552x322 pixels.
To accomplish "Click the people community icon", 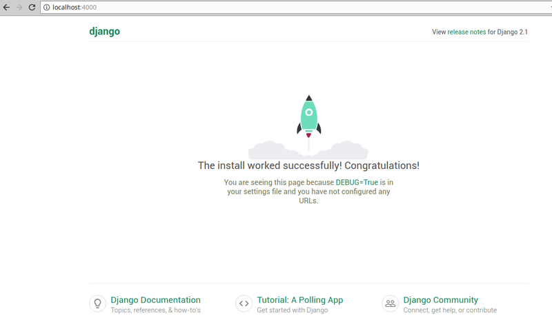I will click(391, 303).
